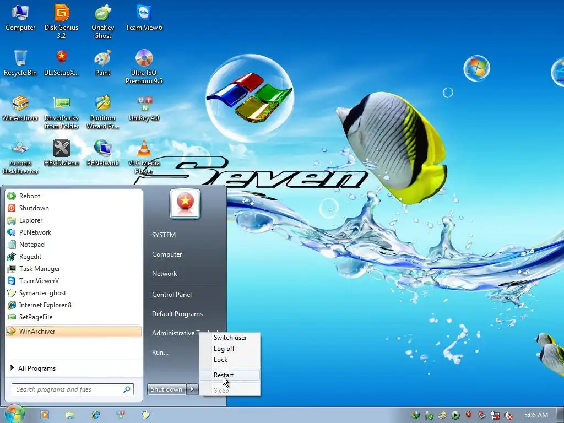Open the Disk Genius 3.2 desktop icon
This screenshot has width=564, height=423.
pos(62,21)
